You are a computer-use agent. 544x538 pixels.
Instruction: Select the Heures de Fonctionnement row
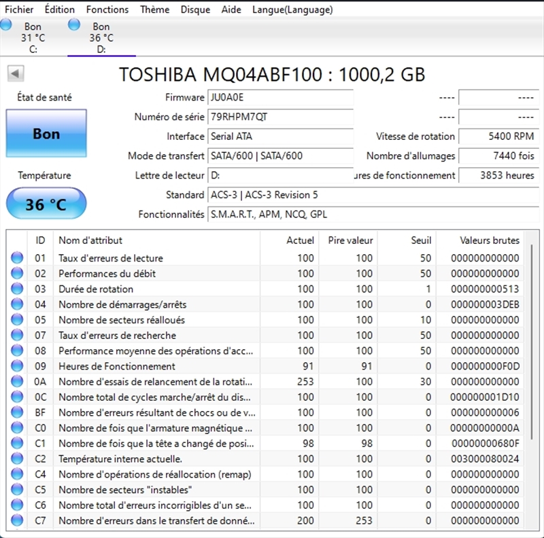(x=265, y=366)
